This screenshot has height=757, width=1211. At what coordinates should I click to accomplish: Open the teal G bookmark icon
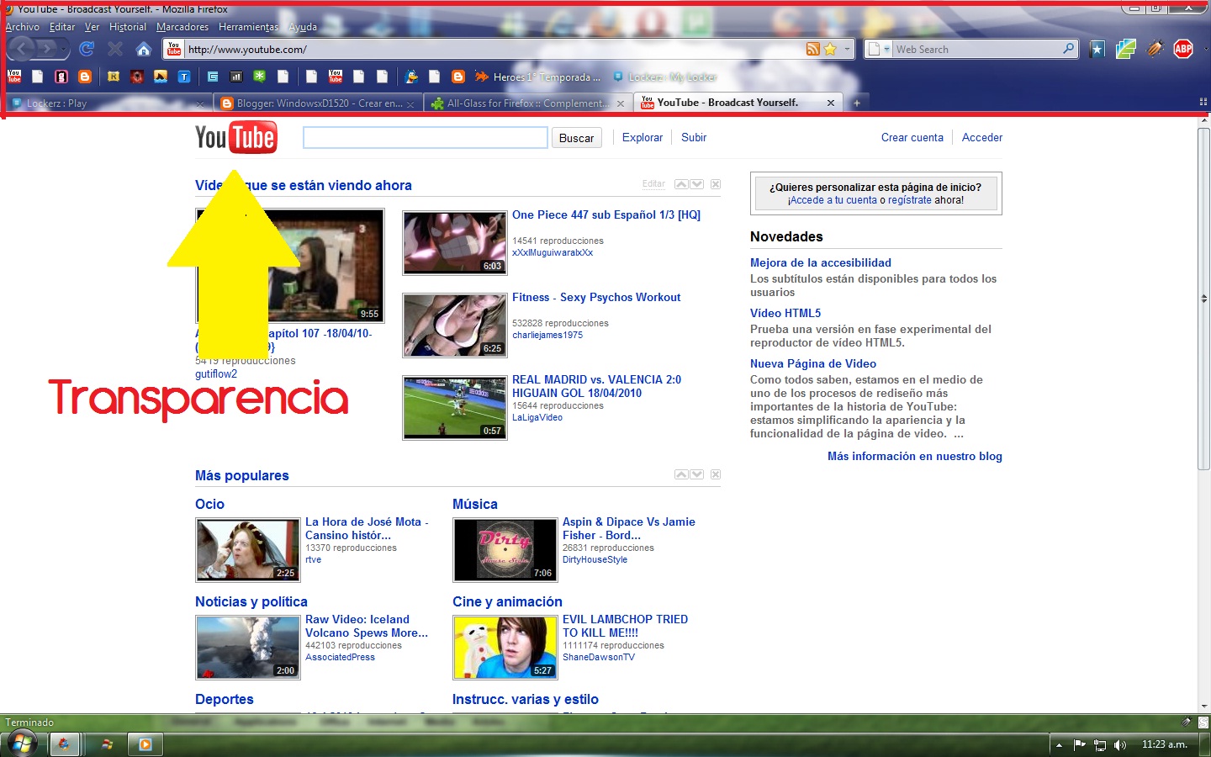click(x=213, y=77)
